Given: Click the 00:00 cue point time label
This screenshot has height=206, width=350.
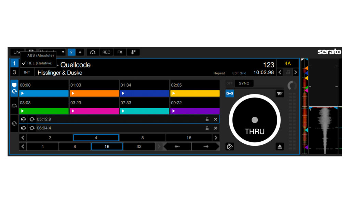Looking at the screenshot, I should (25, 85).
